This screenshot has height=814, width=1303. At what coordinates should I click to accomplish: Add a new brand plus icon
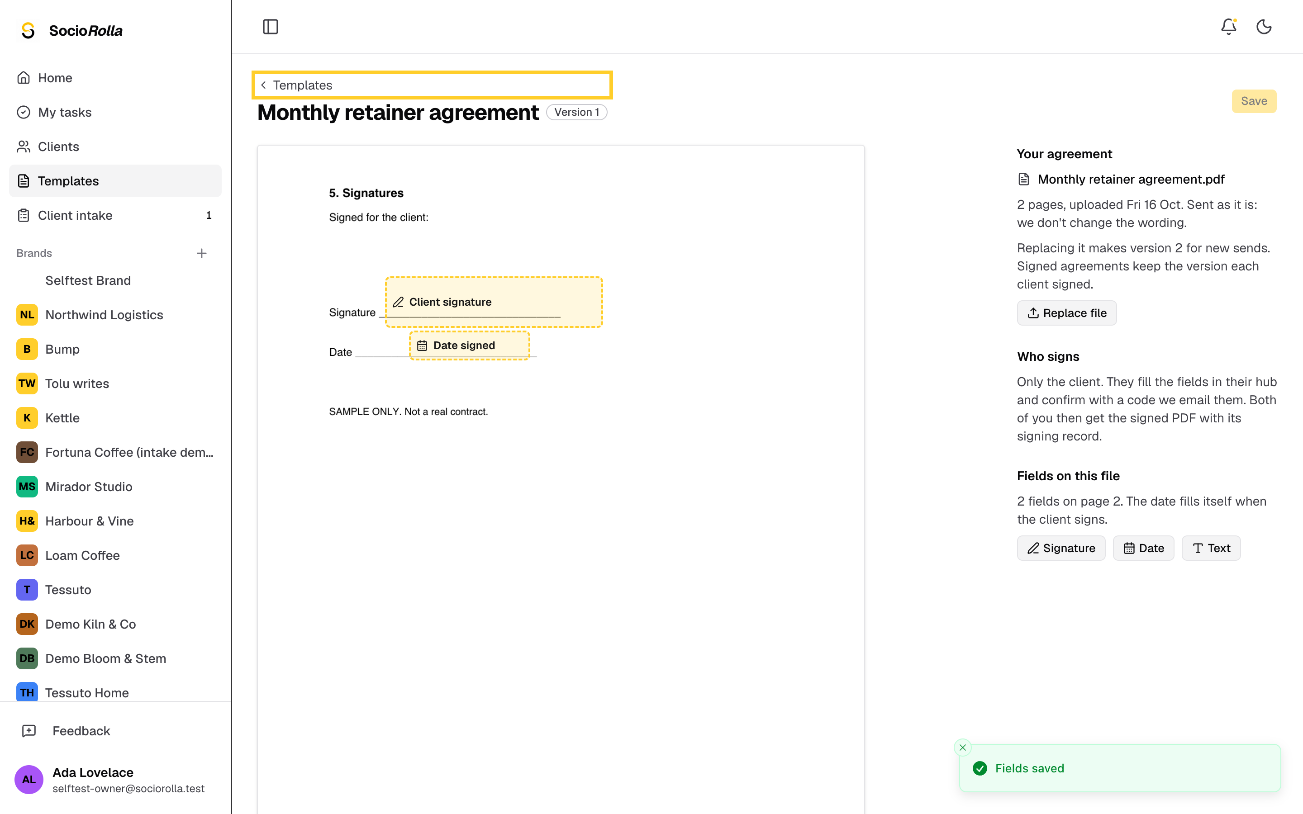(202, 253)
